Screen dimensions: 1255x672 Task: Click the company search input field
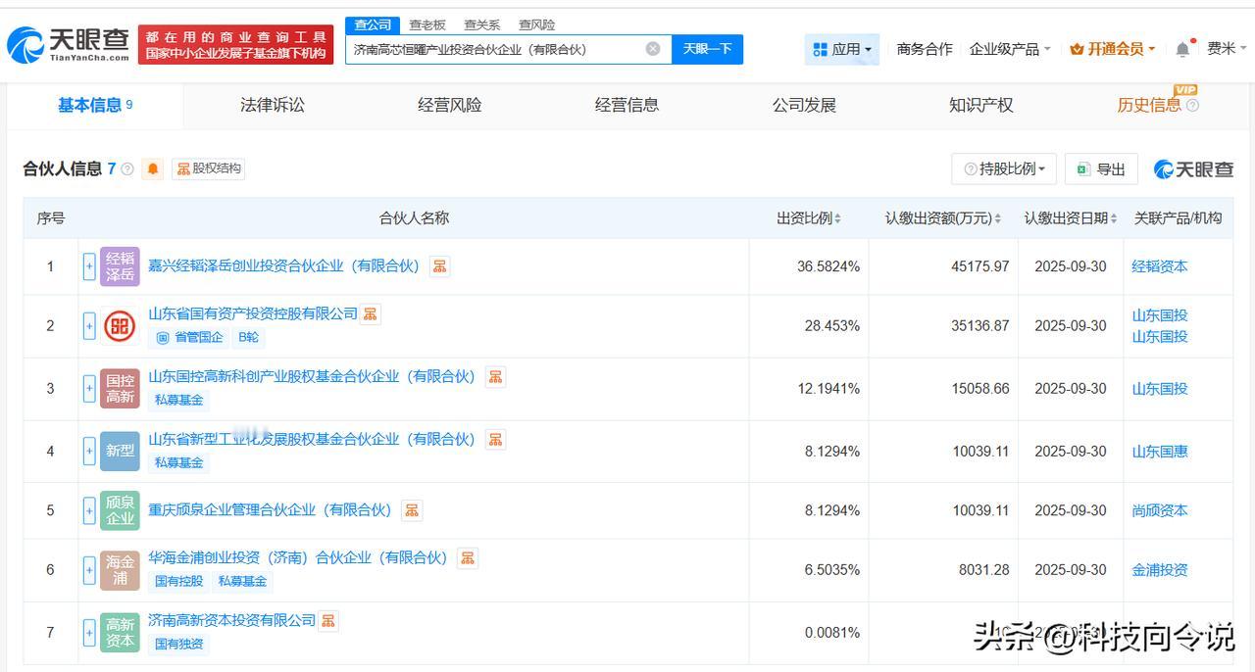[x=495, y=49]
